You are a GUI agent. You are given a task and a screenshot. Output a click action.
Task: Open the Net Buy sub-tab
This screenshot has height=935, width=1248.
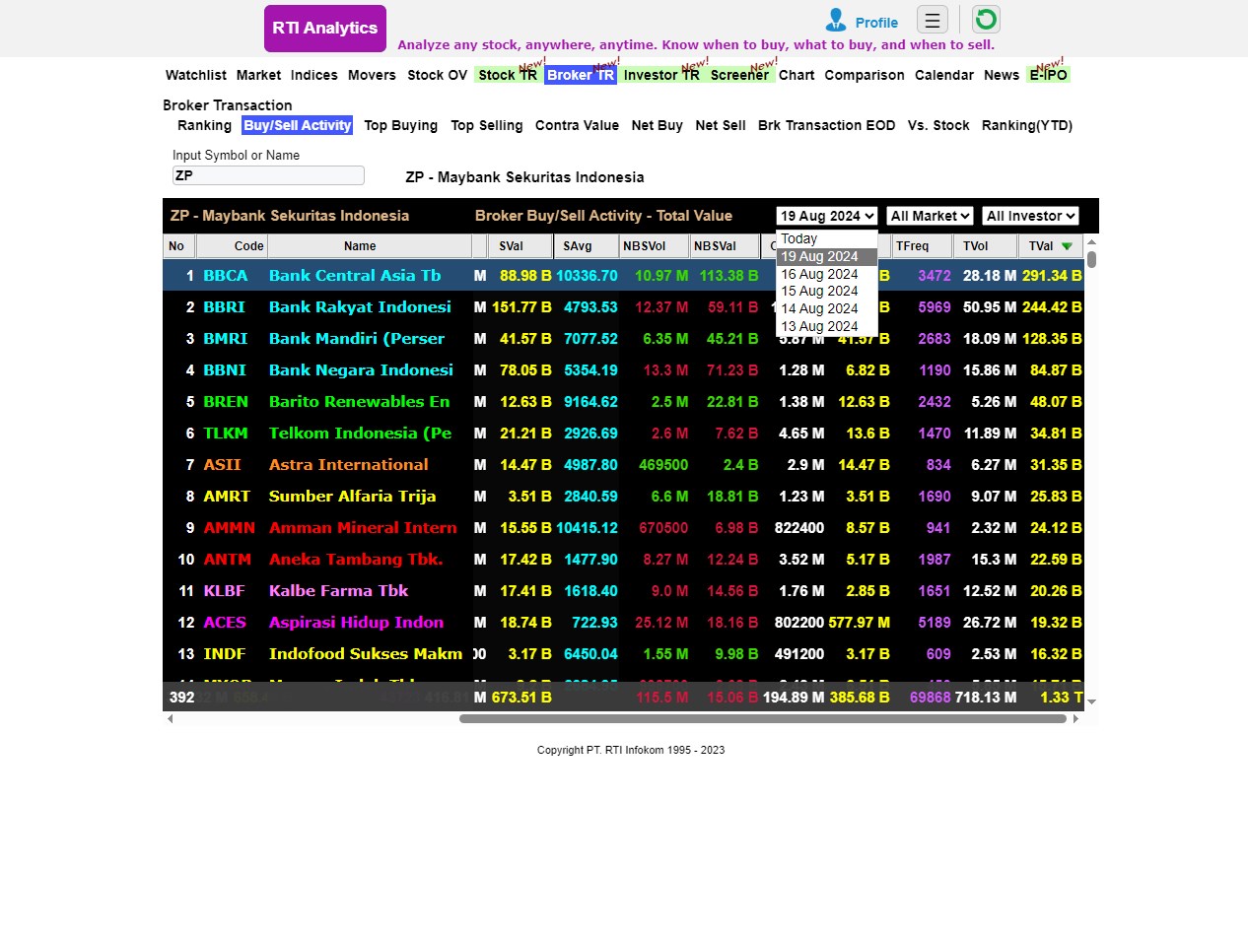[658, 125]
